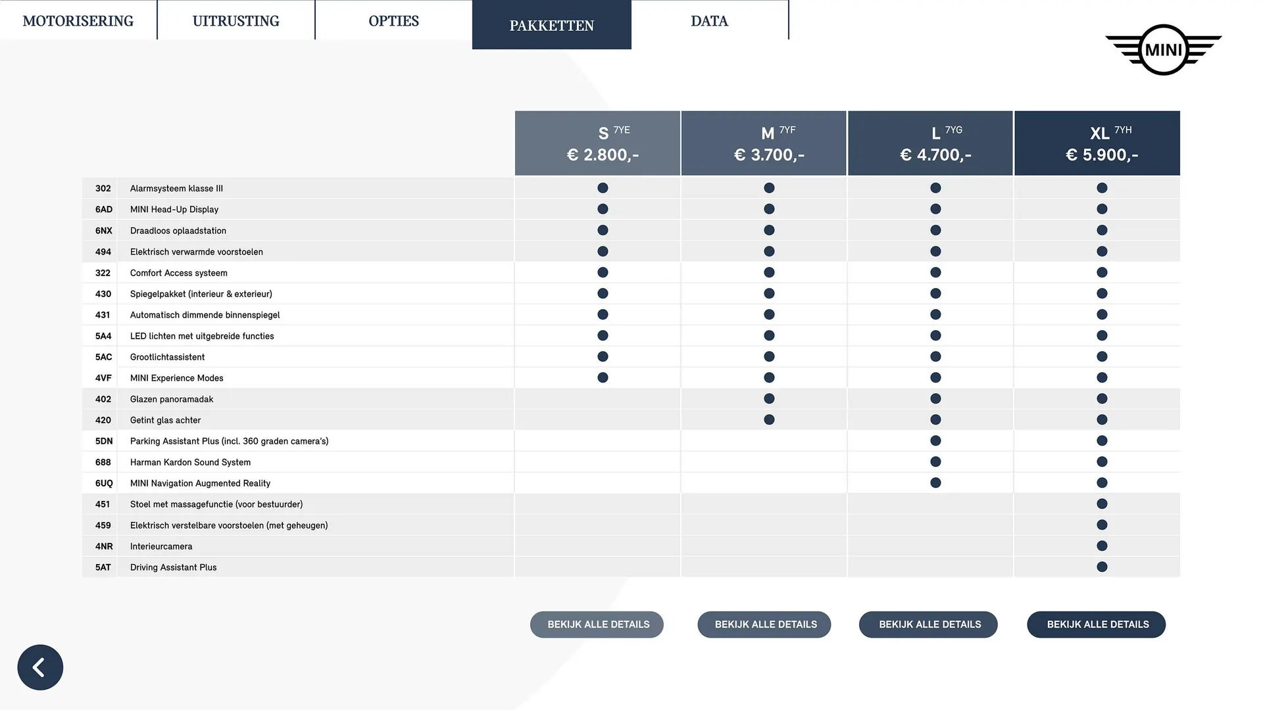Click the Alarmsysteem klasse III dot under S
This screenshot has width=1263, height=710.
tap(603, 188)
